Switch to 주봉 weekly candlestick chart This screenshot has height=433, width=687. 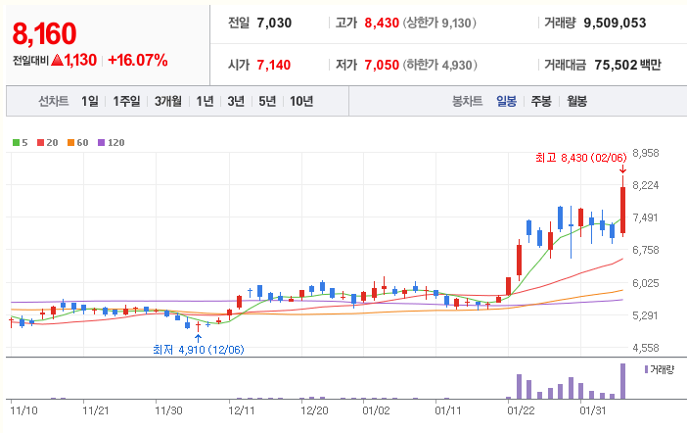(541, 101)
